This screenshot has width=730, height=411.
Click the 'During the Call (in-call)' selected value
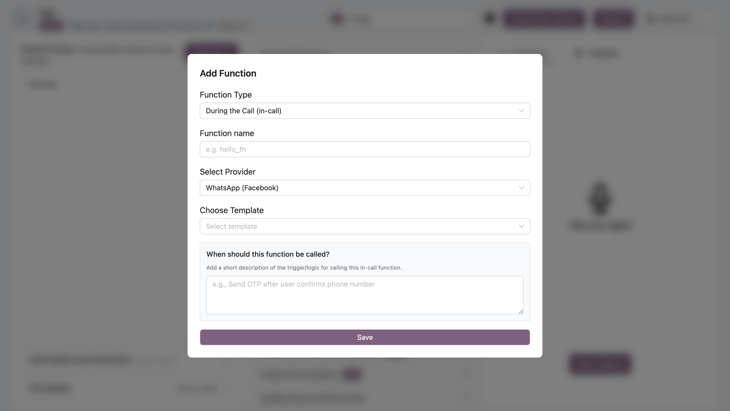pyautogui.click(x=243, y=111)
